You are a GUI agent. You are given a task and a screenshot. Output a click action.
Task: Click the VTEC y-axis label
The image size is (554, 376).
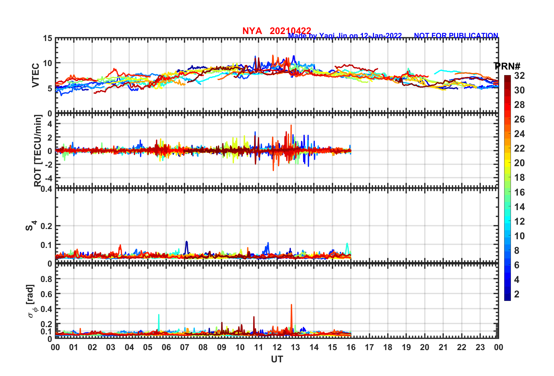36,75
